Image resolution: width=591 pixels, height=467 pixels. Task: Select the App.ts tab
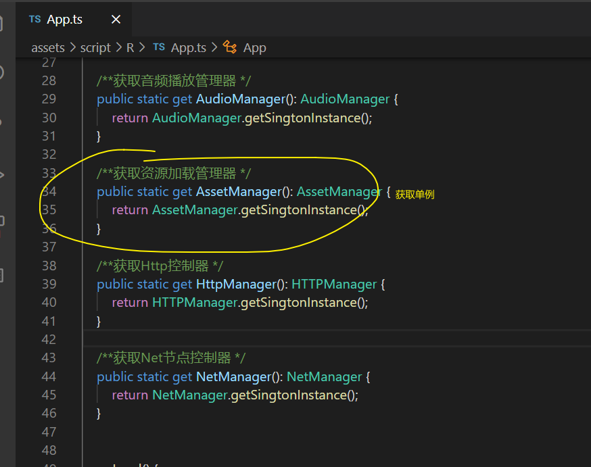click(x=74, y=19)
